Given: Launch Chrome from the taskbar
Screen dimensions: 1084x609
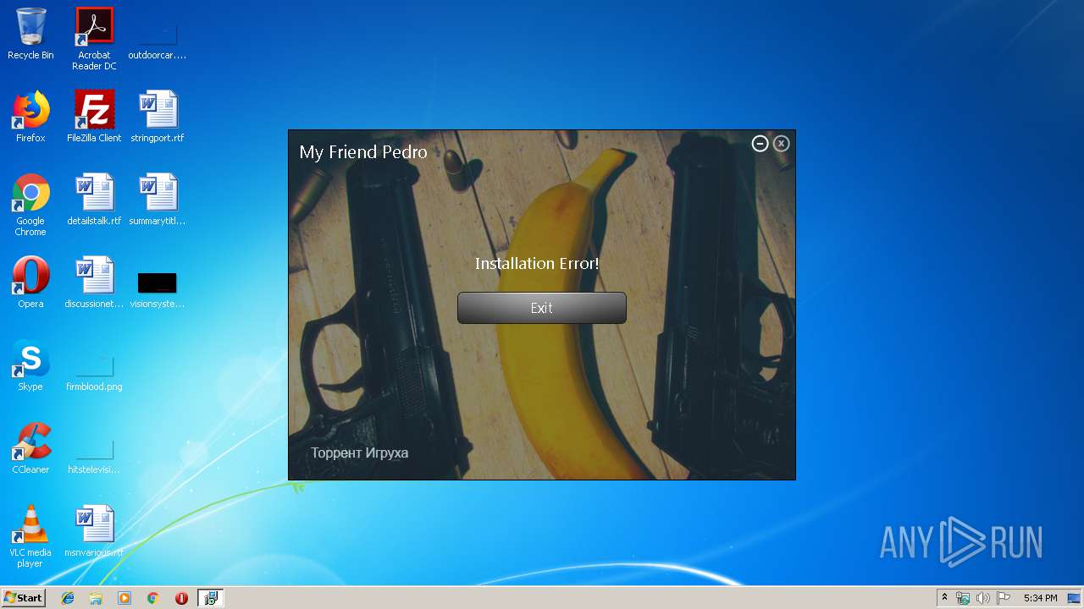Looking at the screenshot, I should click(152, 598).
